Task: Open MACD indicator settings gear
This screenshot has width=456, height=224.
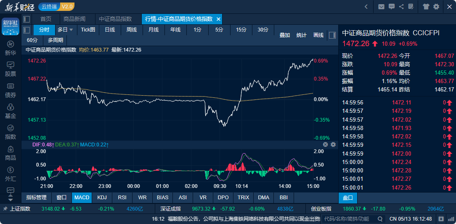Action: click(333, 144)
